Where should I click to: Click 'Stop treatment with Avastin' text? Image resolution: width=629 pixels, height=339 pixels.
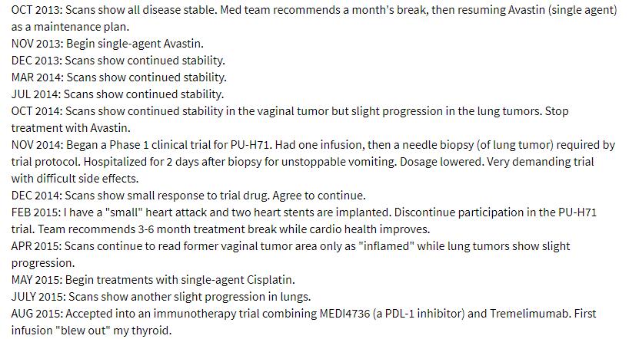[x=290, y=120]
